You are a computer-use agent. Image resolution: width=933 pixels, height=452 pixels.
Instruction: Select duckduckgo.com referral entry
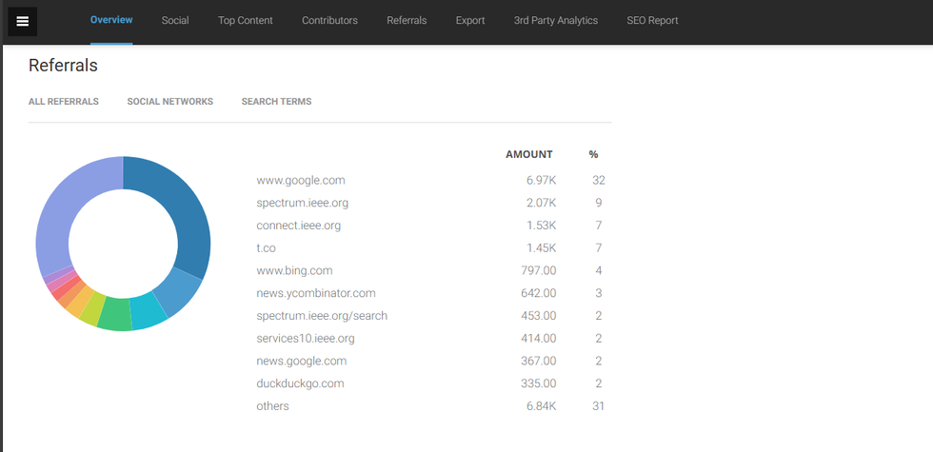(300, 383)
